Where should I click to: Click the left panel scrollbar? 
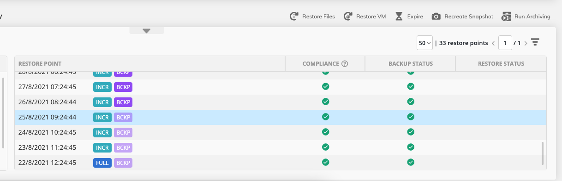pos(4,113)
